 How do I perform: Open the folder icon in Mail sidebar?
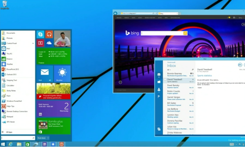(159, 82)
